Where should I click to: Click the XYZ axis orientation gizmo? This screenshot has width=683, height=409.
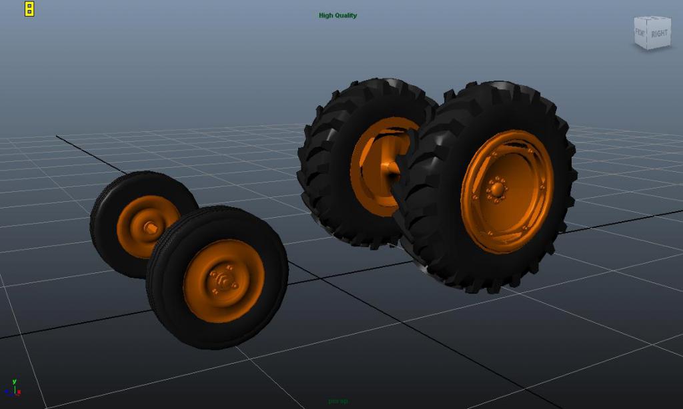point(13,388)
